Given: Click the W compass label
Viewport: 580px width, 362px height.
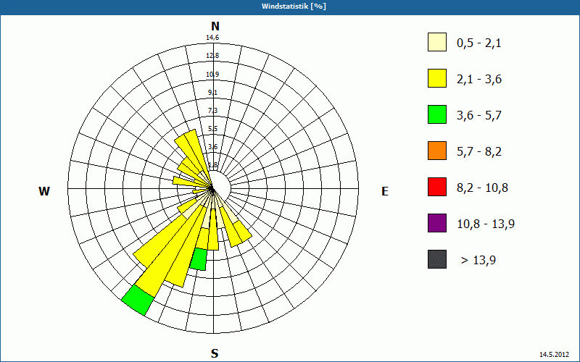Looking at the screenshot, I should (x=44, y=191).
